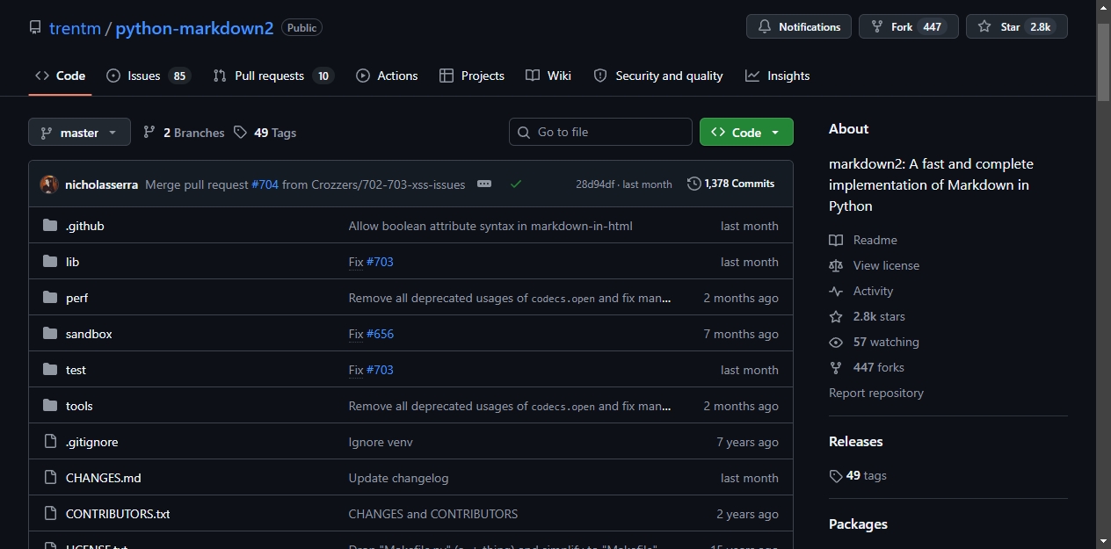Open the Packages heading link

click(x=858, y=524)
